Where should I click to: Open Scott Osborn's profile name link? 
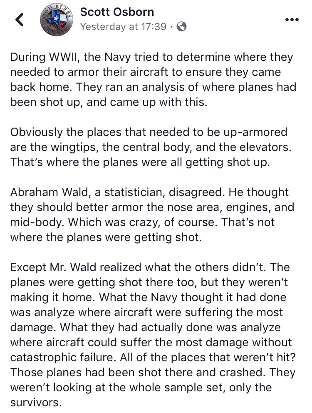(x=117, y=12)
